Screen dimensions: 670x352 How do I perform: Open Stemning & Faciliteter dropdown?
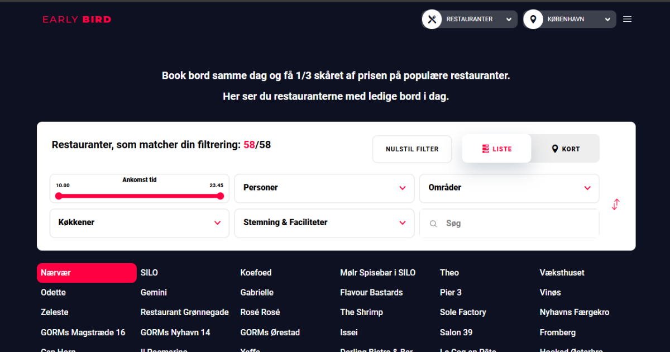pos(324,222)
